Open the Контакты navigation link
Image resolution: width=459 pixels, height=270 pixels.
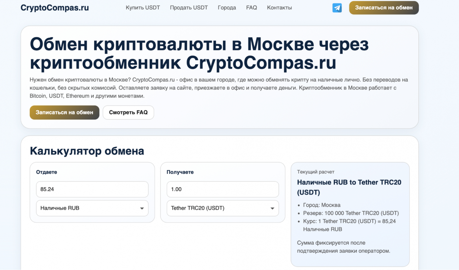pyautogui.click(x=279, y=8)
